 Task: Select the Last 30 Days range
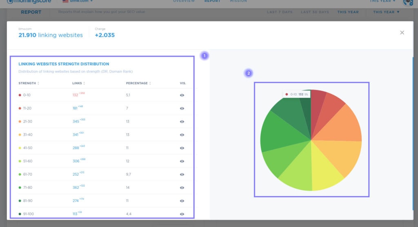[315, 12]
